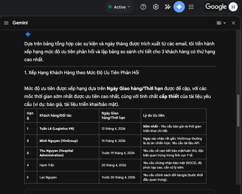Click the Google logo text

216,7
